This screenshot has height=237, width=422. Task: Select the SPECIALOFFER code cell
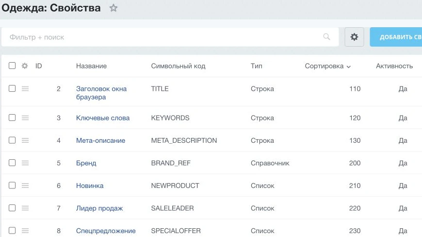[176, 231]
